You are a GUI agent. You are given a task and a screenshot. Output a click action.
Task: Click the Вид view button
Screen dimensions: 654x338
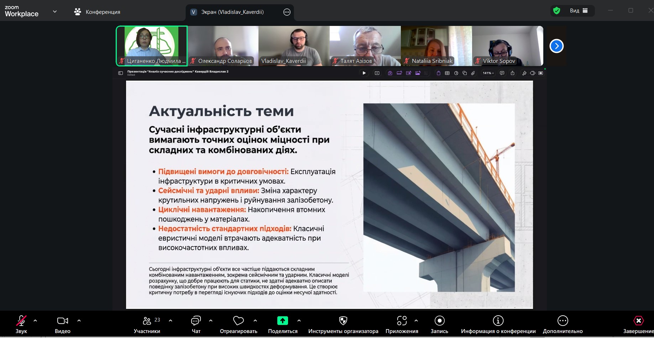coord(579,11)
